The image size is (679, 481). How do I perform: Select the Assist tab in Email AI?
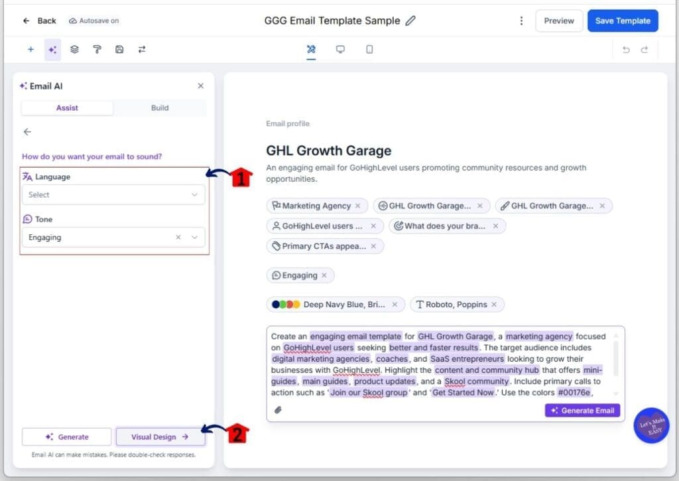(x=67, y=107)
